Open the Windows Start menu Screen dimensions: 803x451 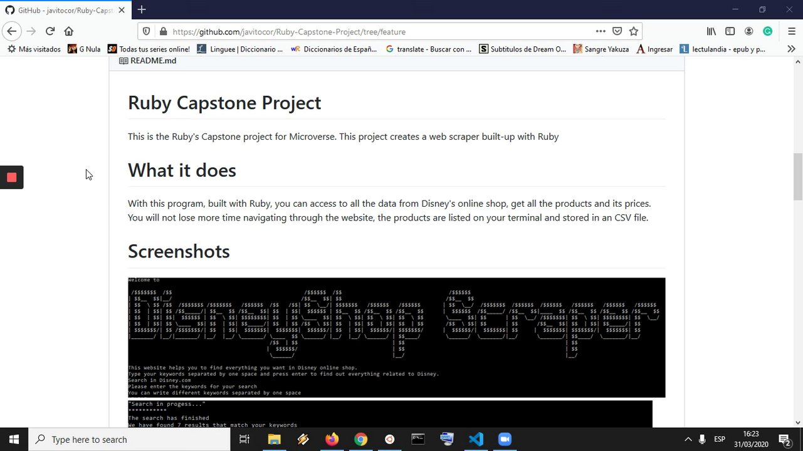click(x=14, y=439)
